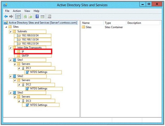The height and width of the screenshot is (126, 165).
Task: Click the Forward arrow toolbar icon
Action: [x=11, y=17]
